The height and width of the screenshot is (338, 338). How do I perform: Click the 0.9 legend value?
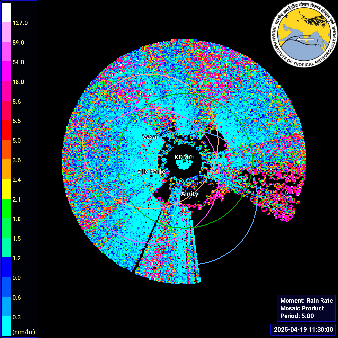click(x=17, y=278)
